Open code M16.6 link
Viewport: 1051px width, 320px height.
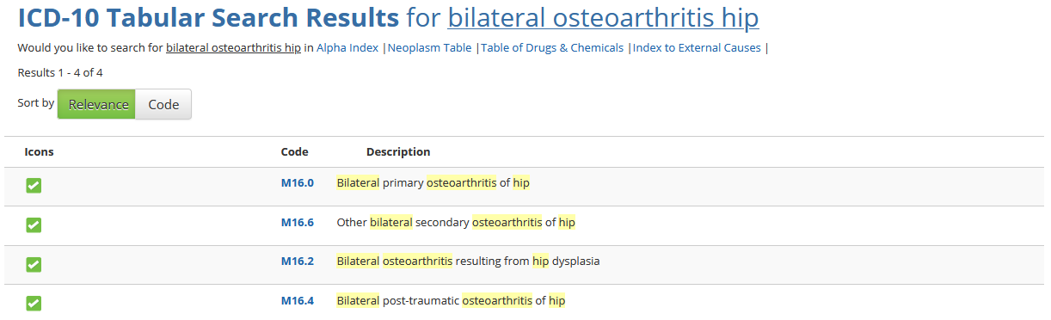tap(298, 222)
